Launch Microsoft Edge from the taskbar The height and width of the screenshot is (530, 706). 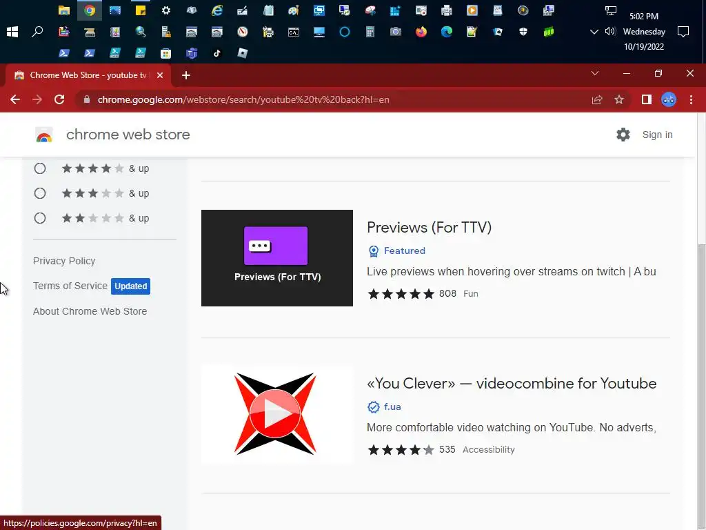click(x=447, y=32)
